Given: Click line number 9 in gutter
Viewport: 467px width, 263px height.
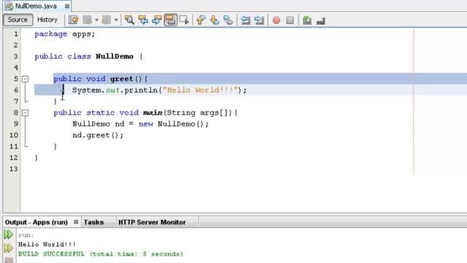Looking at the screenshot, I should pos(16,123).
